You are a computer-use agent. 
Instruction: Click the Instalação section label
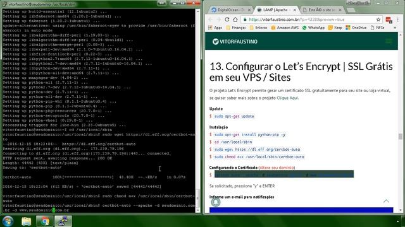click(x=218, y=127)
